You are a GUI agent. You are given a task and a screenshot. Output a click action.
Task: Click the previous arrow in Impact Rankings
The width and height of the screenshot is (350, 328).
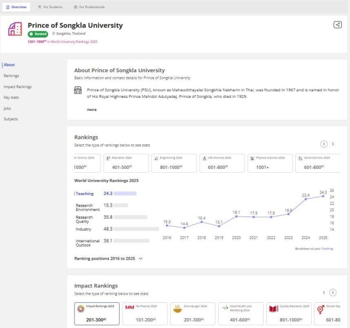coord(324,292)
